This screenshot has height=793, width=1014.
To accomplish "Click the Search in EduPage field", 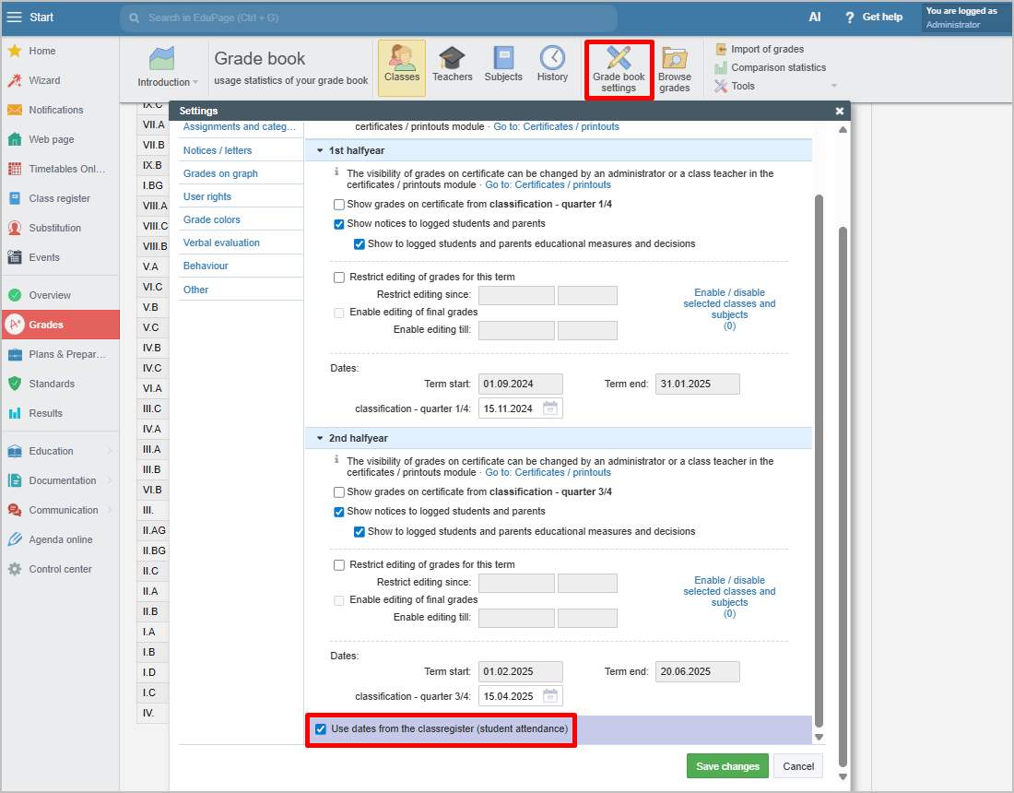I will click(369, 18).
